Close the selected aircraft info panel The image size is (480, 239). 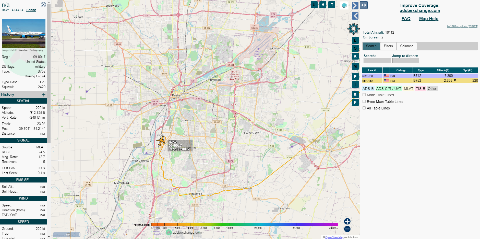tap(43, 5)
